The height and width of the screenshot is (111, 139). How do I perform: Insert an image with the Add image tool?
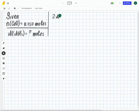coord(3,63)
